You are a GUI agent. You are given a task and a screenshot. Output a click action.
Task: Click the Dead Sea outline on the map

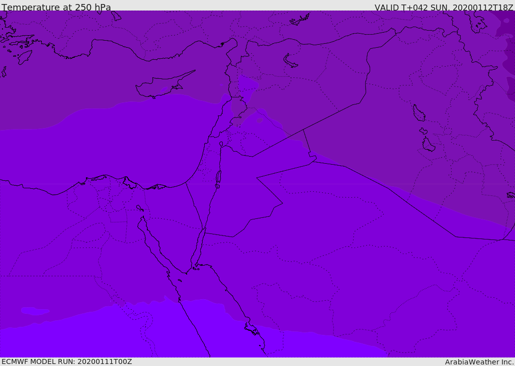click(x=218, y=177)
